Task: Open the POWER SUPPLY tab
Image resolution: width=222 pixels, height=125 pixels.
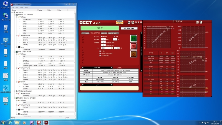Action: click(113, 33)
